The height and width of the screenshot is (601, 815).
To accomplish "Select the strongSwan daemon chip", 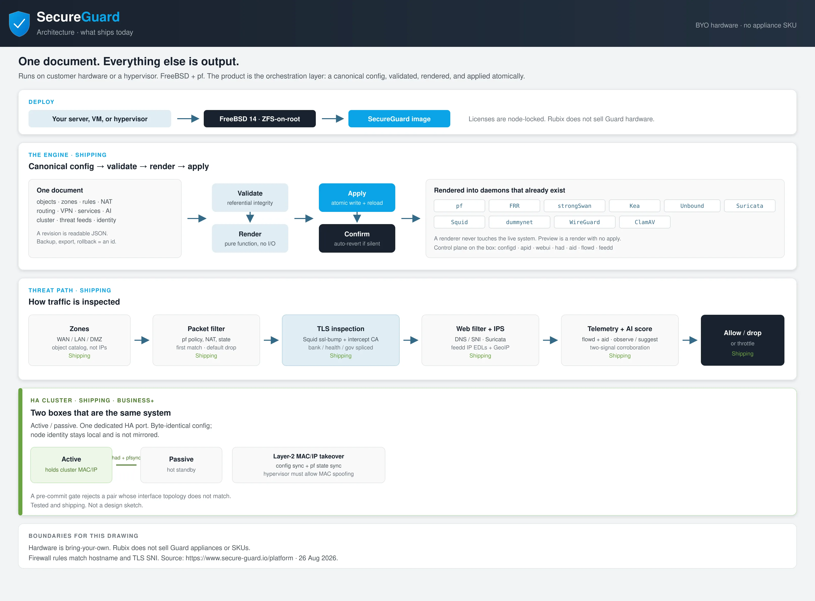I will click(x=575, y=206).
